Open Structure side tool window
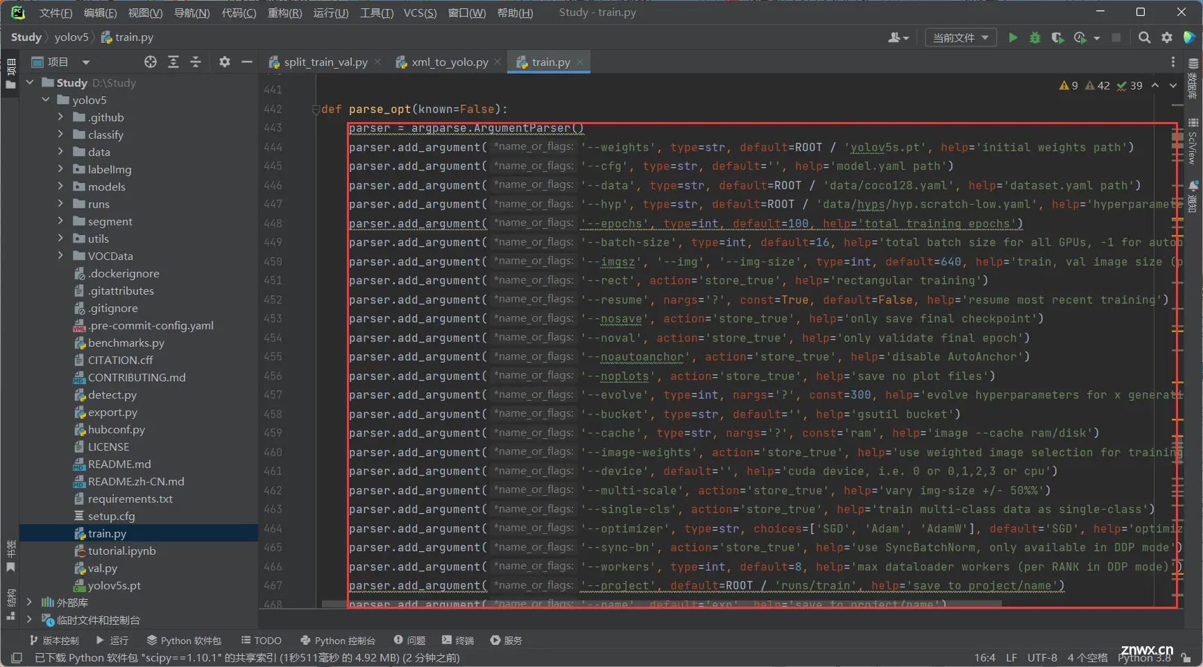Viewport: 1203px width, 667px height. click(x=10, y=605)
